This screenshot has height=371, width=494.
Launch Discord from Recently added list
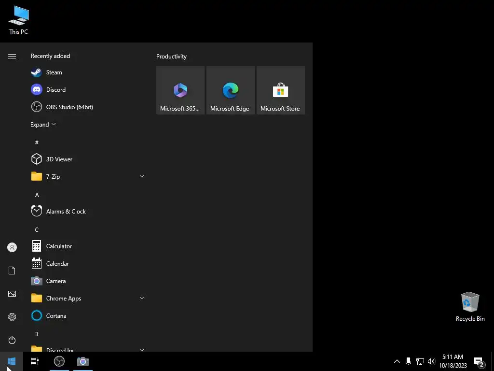87,89
